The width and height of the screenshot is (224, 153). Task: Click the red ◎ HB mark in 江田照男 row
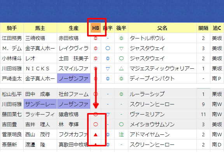tap(96, 38)
